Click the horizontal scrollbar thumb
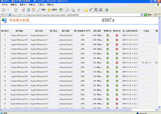This screenshot has width=161, height=114. (67, 110)
